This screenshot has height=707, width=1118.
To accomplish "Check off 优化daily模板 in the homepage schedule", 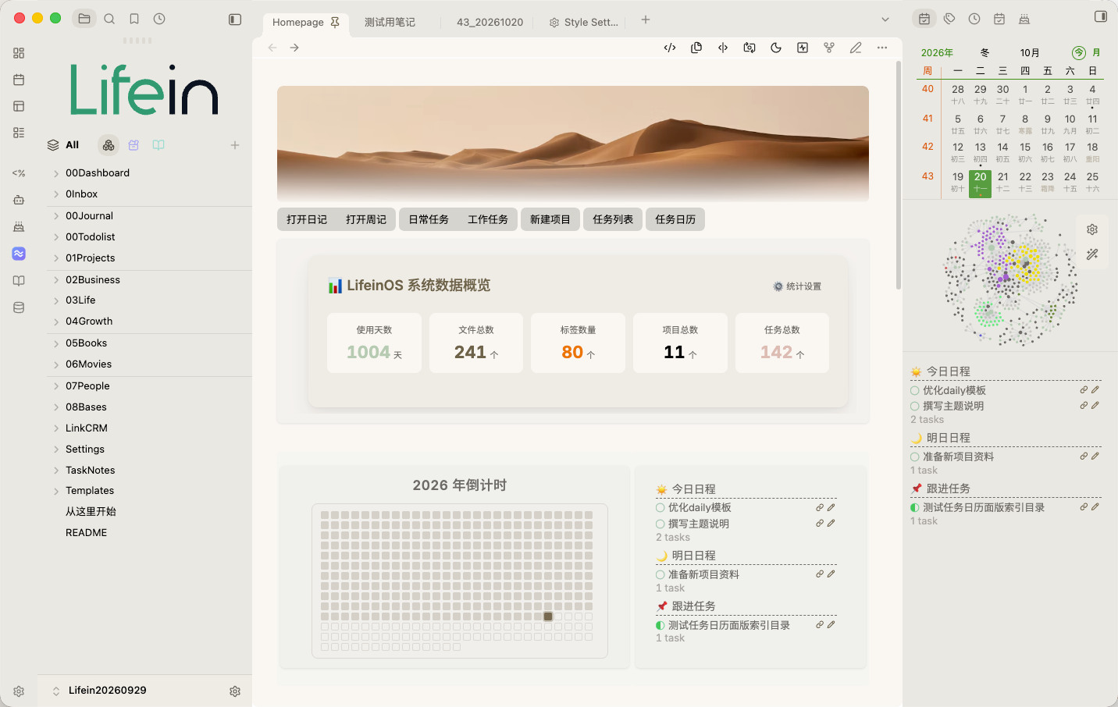I will pyautogui.click(x=660, y=507).
